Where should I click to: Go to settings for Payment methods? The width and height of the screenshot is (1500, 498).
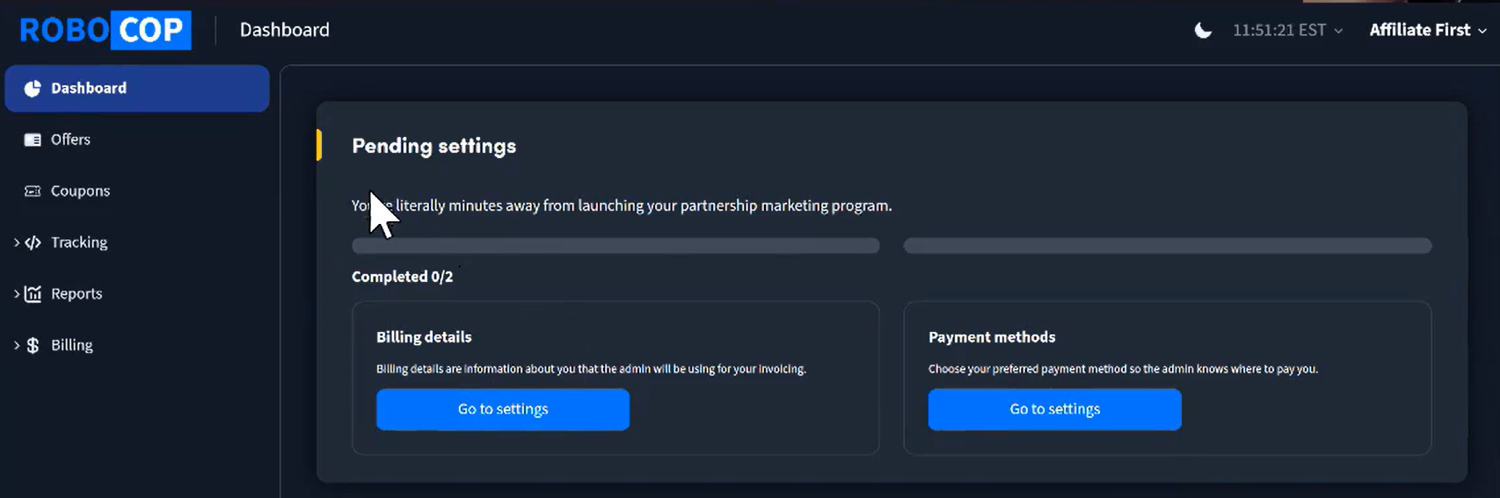1054,409
